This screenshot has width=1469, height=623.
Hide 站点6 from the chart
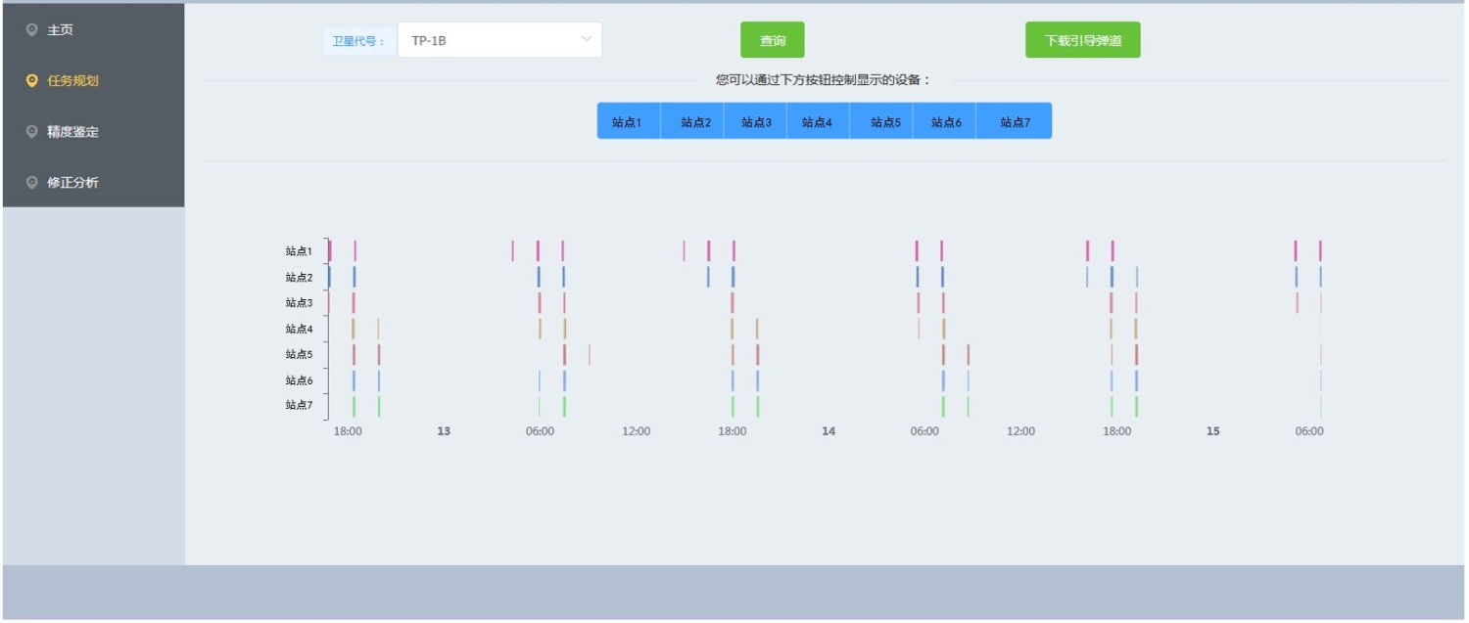pyautogui.click(x=946, y=122)
